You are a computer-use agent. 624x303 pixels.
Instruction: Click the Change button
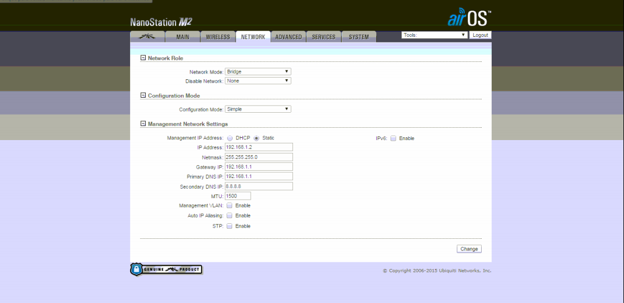click(x=469, y=249)
